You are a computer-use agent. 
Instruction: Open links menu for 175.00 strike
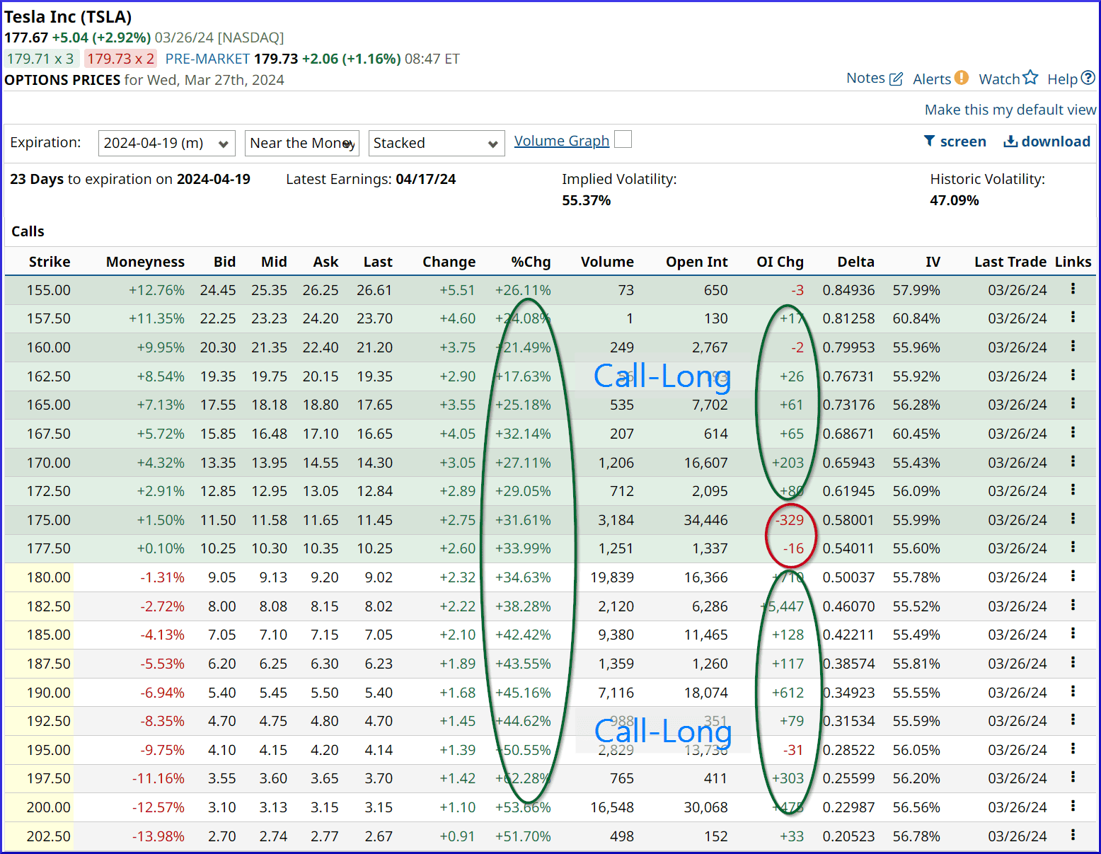tap(1073, 519)
